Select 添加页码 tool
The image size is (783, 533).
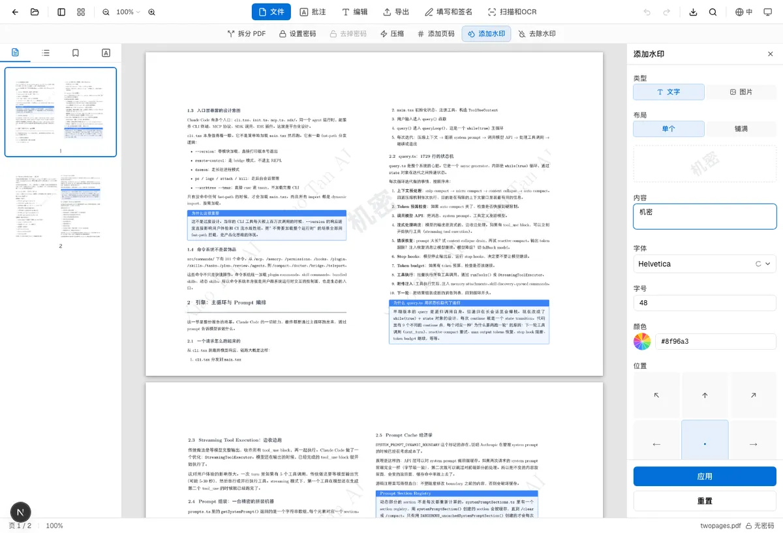[435, 33]
